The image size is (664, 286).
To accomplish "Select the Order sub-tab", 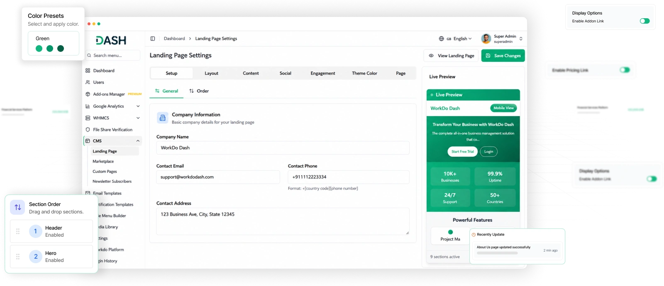I will [199, 91].
